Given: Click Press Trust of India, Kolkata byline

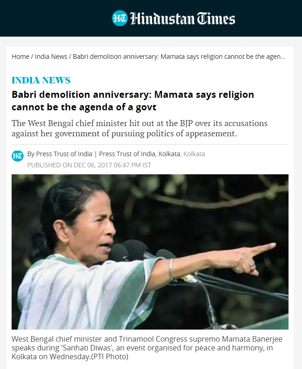Looking at the screenshot, I should [139, 154].
